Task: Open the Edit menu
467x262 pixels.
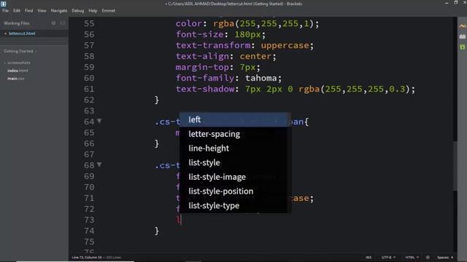Action: coord(17,10)
